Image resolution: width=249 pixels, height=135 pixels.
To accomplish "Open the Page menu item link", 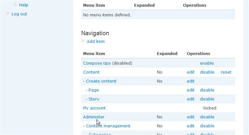I will click(x=94, y=90).
